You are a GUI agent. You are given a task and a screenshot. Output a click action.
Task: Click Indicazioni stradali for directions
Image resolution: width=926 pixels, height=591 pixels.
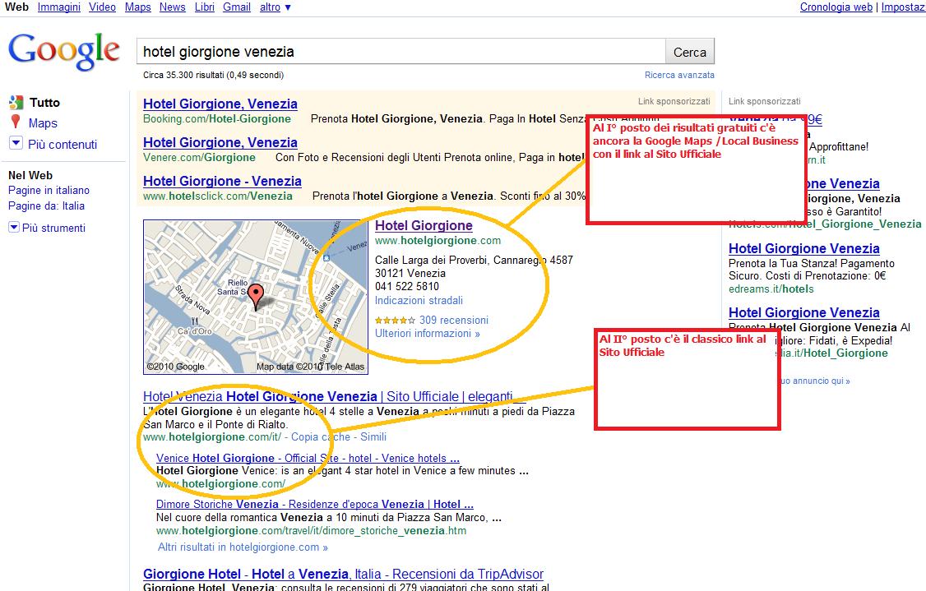tap(419, 301)
